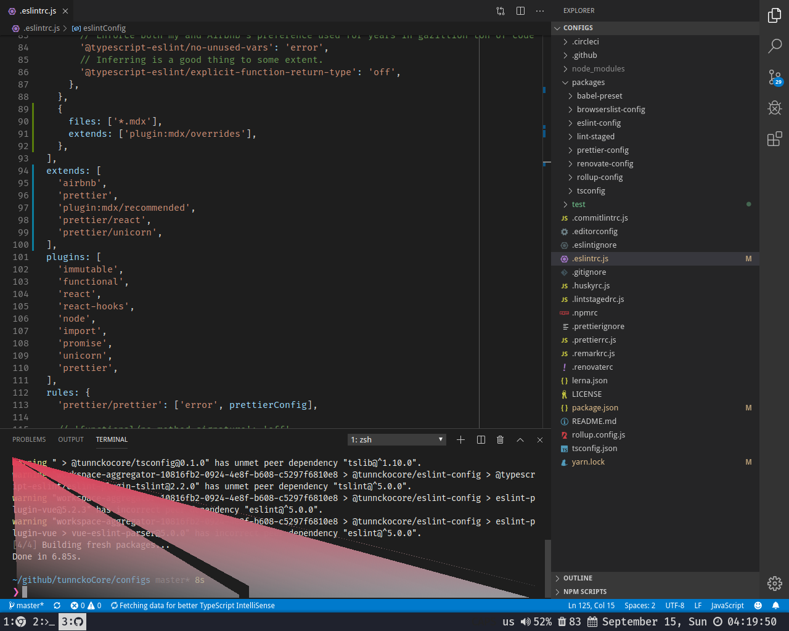Open the Search view
The image size is (789, 631).
pos(775,46)
